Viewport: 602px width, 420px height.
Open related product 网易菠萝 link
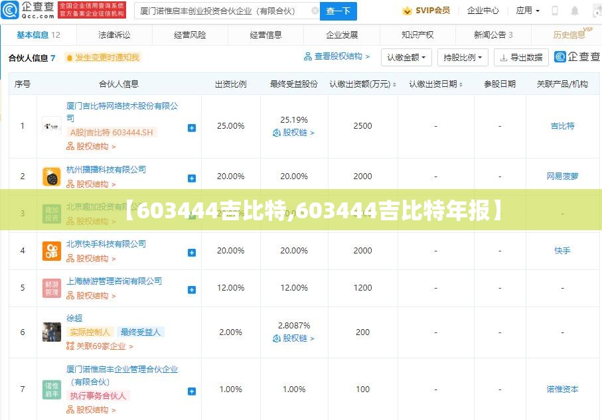(x=562, y=176)
